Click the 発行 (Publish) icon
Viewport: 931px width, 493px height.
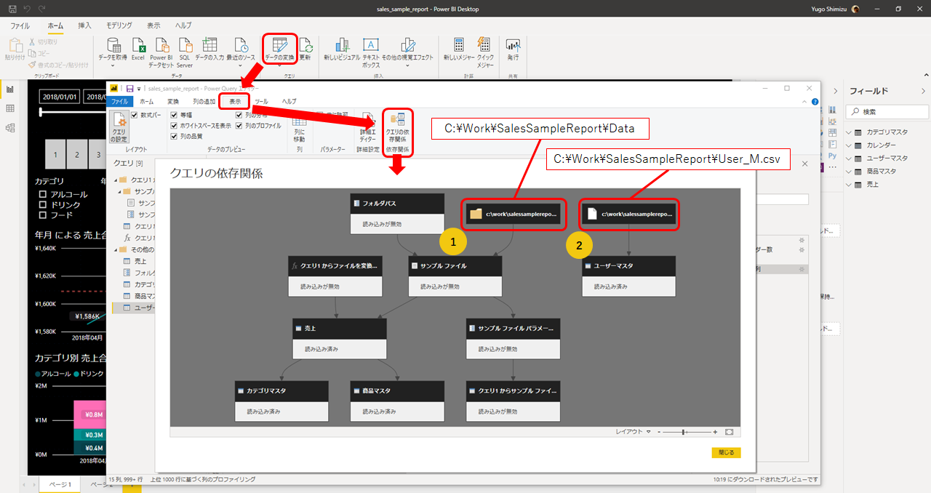pyautogui.click(x=513, y=45)
